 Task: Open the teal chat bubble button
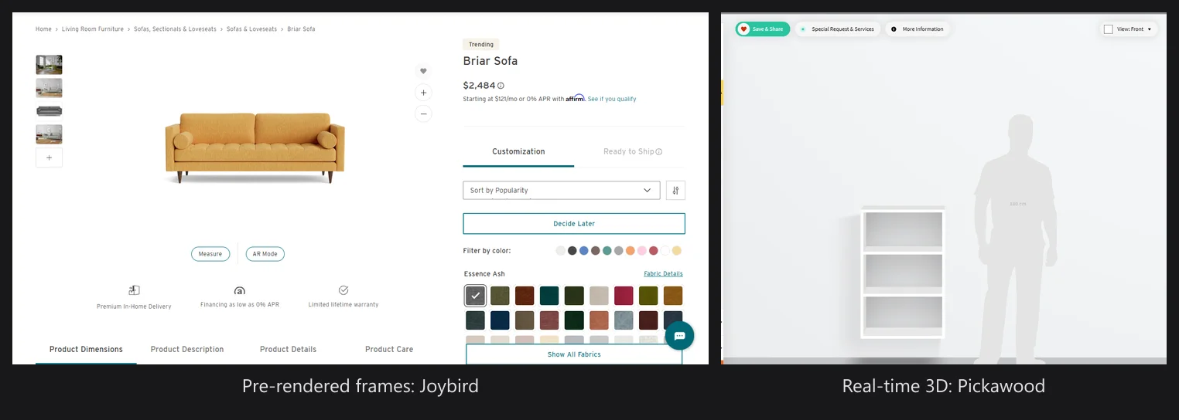[x=679, y=335]
